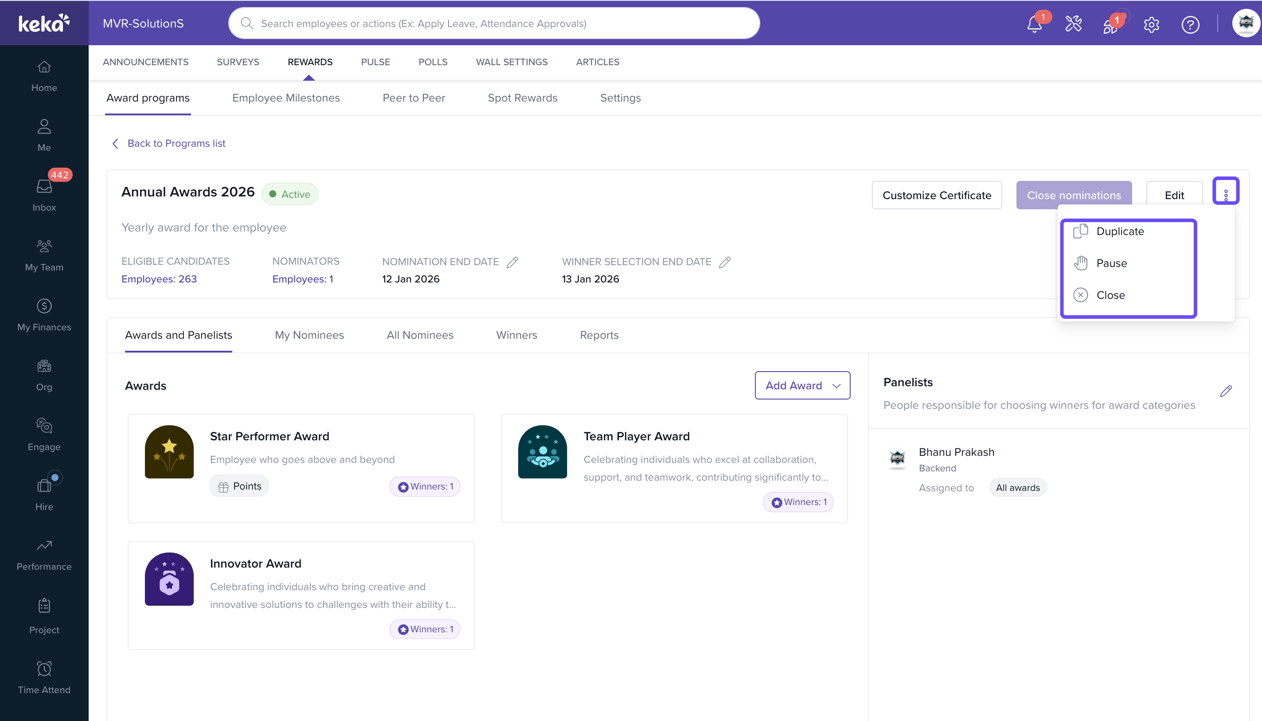This screenshot has width=1262, height=721.
Task: Open Inbox in the left sidebar
Action: pos(44,195)
